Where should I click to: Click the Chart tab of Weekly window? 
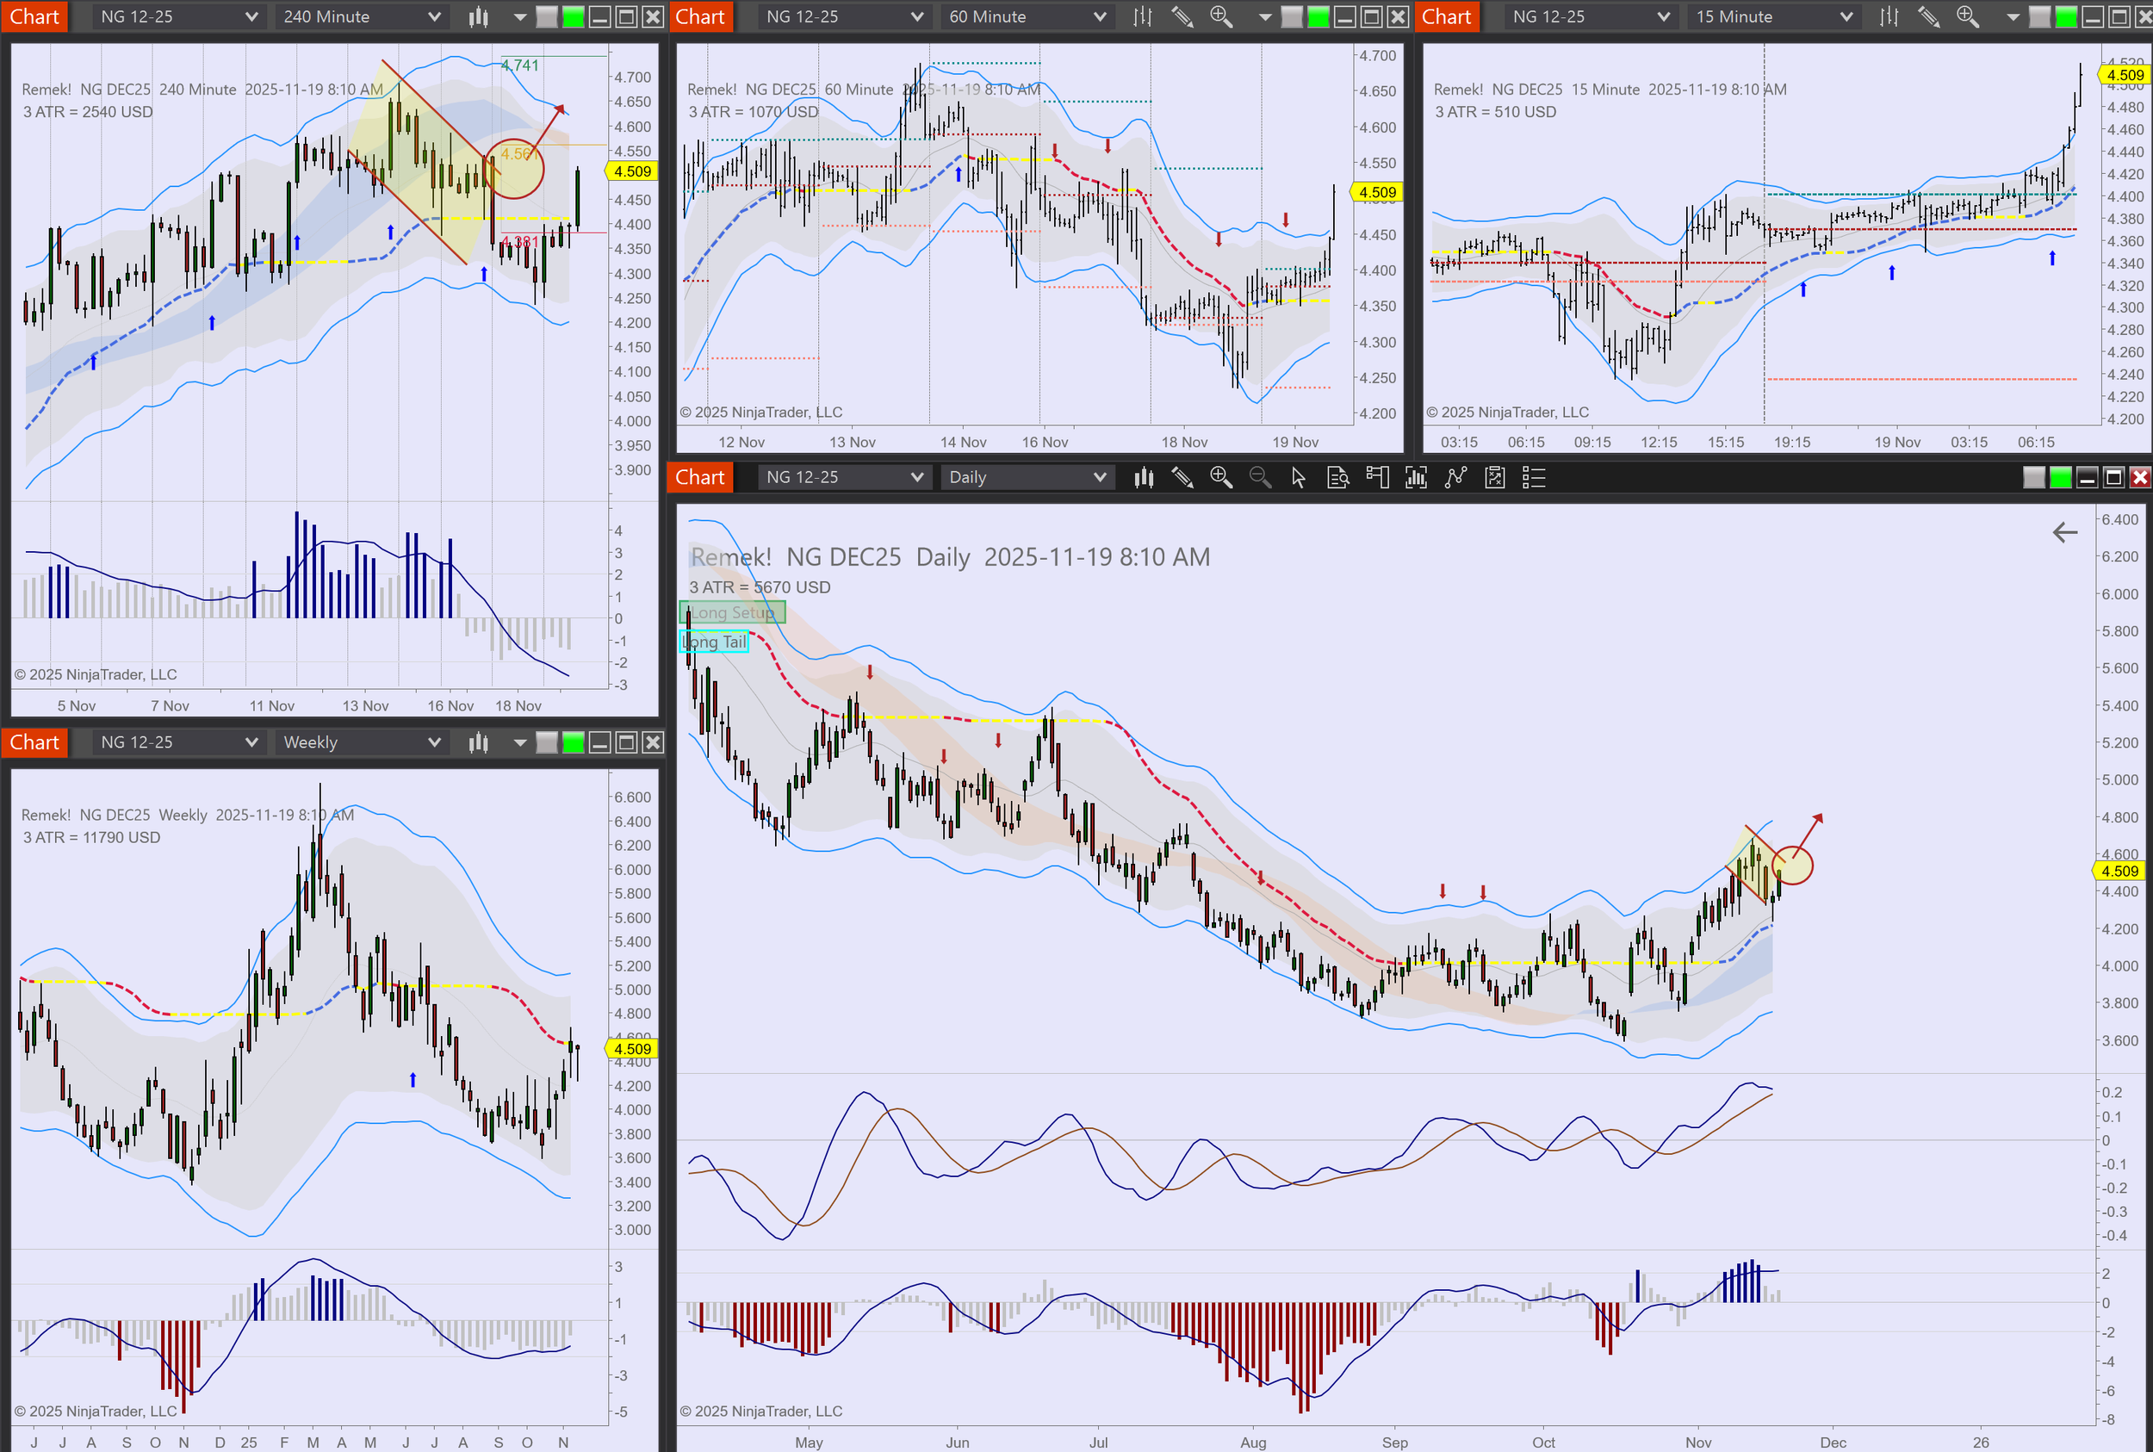coord(34,742)
